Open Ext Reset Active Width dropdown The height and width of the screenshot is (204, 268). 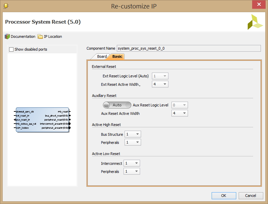click(160, 84)
